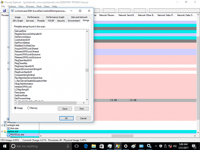Switch to the GPU Graph tab
Viewport: 200px width, 150px height.
pos(18,21)
